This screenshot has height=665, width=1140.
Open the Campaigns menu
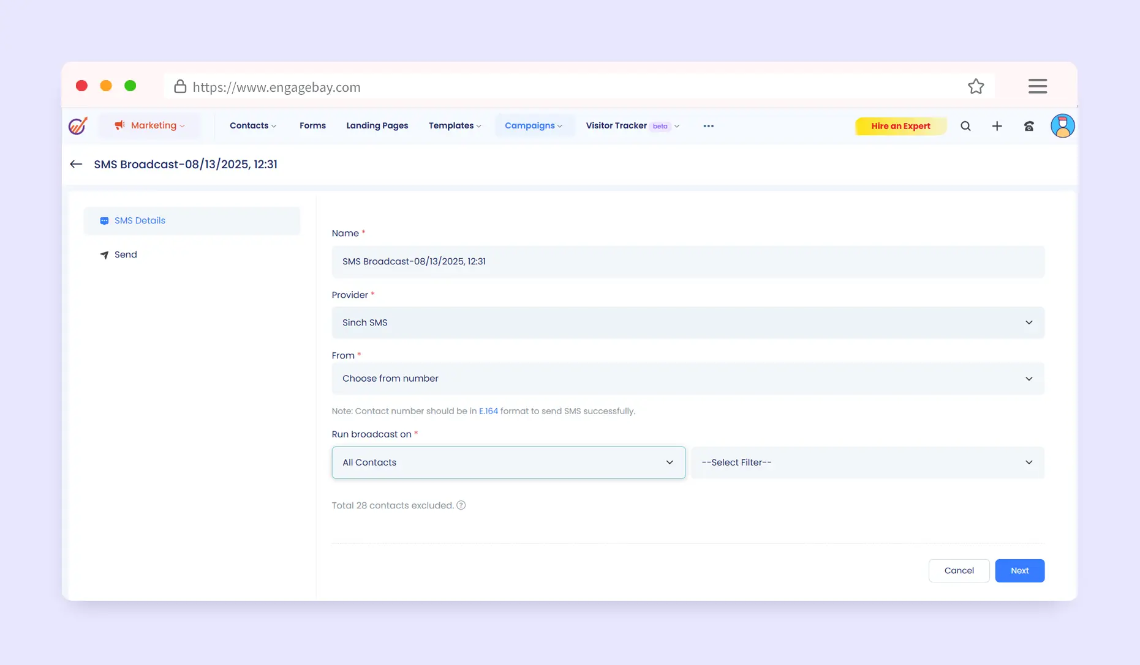click(x=533, y=126)
